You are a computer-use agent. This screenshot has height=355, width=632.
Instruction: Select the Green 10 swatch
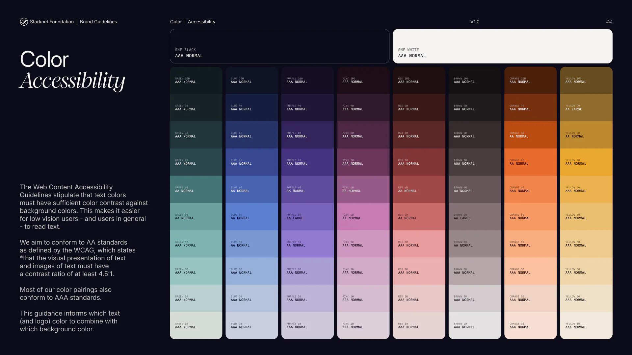click(x=196, y=325)
